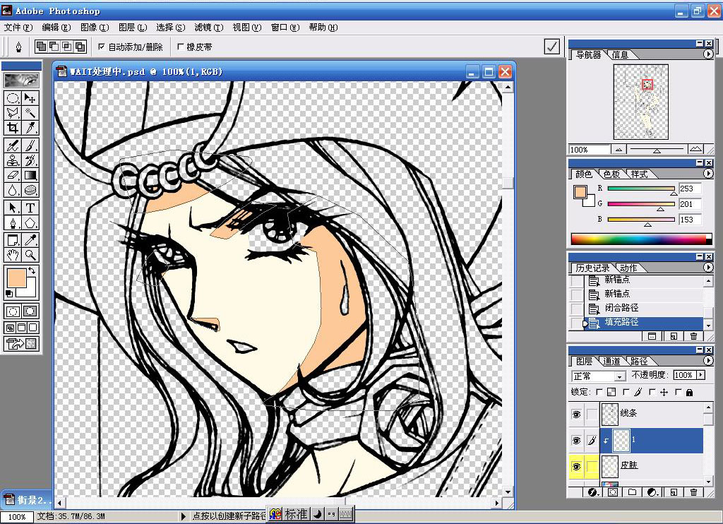Open the Color panel flyout menu

pyautogui.click(x=707, y=174)
